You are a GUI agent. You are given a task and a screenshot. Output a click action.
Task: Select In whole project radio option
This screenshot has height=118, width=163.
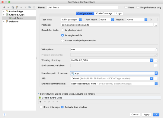click(x=62, y=30)
